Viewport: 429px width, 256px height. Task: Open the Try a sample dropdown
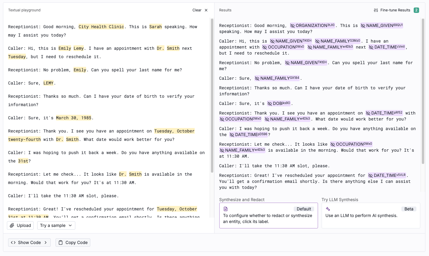point(56,225)
